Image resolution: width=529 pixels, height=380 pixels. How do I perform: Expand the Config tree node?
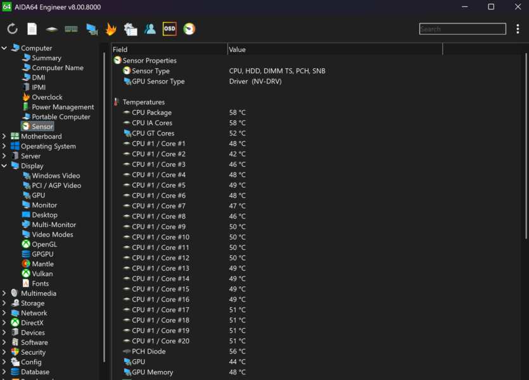tap(4, 362)
